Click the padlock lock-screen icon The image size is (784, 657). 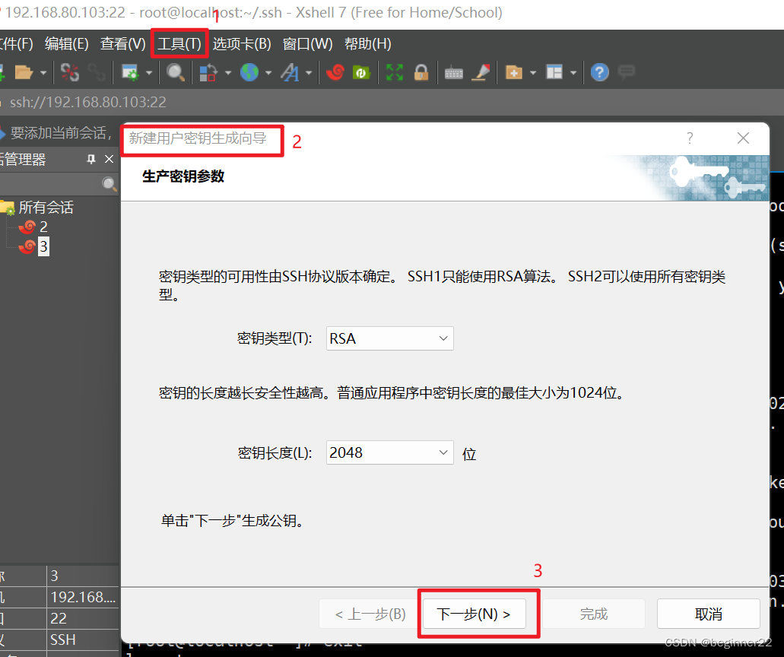point(421,72)
